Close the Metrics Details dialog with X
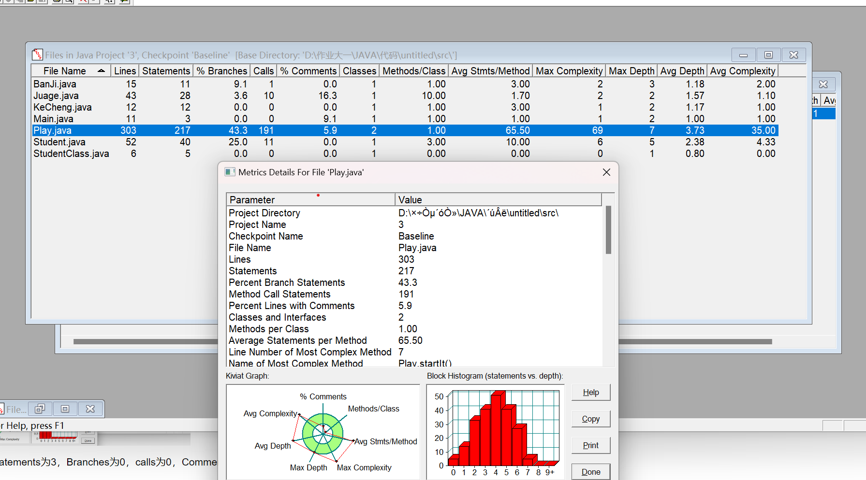This screenshot has height=480, width=866. (x=606, y=172)
